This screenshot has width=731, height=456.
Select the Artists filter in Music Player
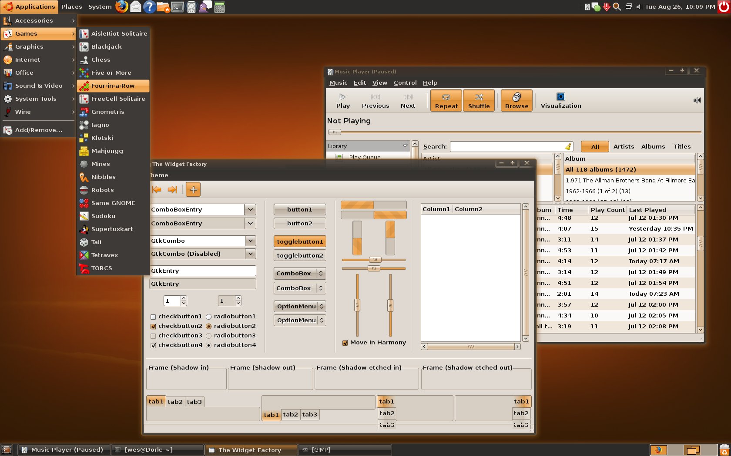coord(624,147)
